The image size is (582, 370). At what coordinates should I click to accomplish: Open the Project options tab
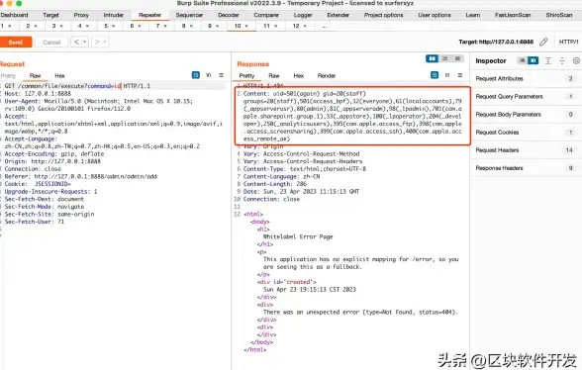(x=383, y=15)
